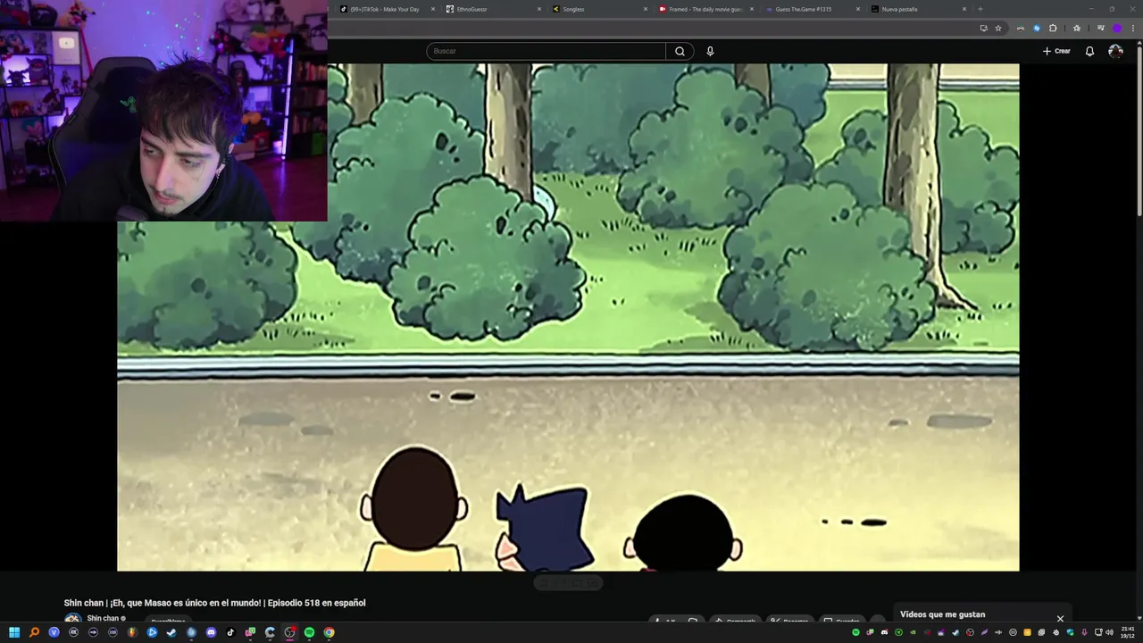This screenshot has width=1143, height=643.
Task: Open Chrome bookmarks star-list icon
Action: 1077,28
